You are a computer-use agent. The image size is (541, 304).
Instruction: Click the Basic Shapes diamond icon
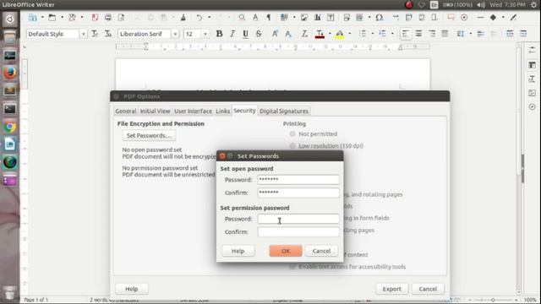click(493, 18)
